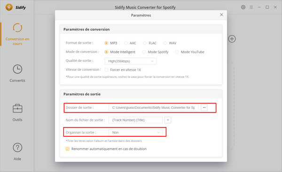The height and width of the screenshot is (172, 282).
Task: Open the Conversion en cours section
Action: 17,34
